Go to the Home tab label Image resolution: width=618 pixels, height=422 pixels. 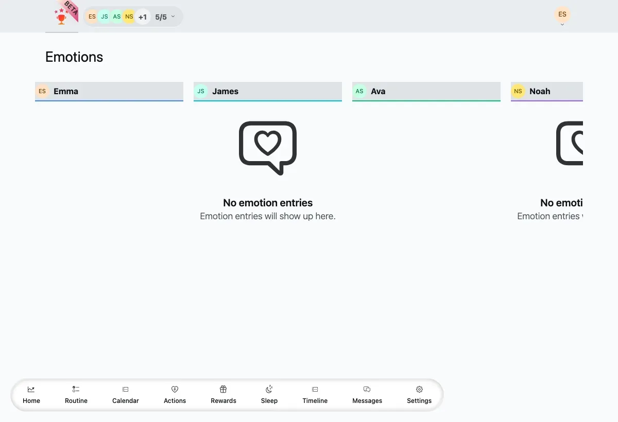pyautogui.click(x=31, y=401)
